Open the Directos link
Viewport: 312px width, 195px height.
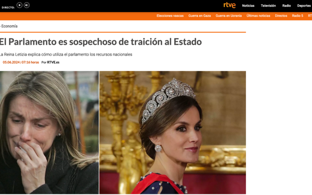[281, 16]
